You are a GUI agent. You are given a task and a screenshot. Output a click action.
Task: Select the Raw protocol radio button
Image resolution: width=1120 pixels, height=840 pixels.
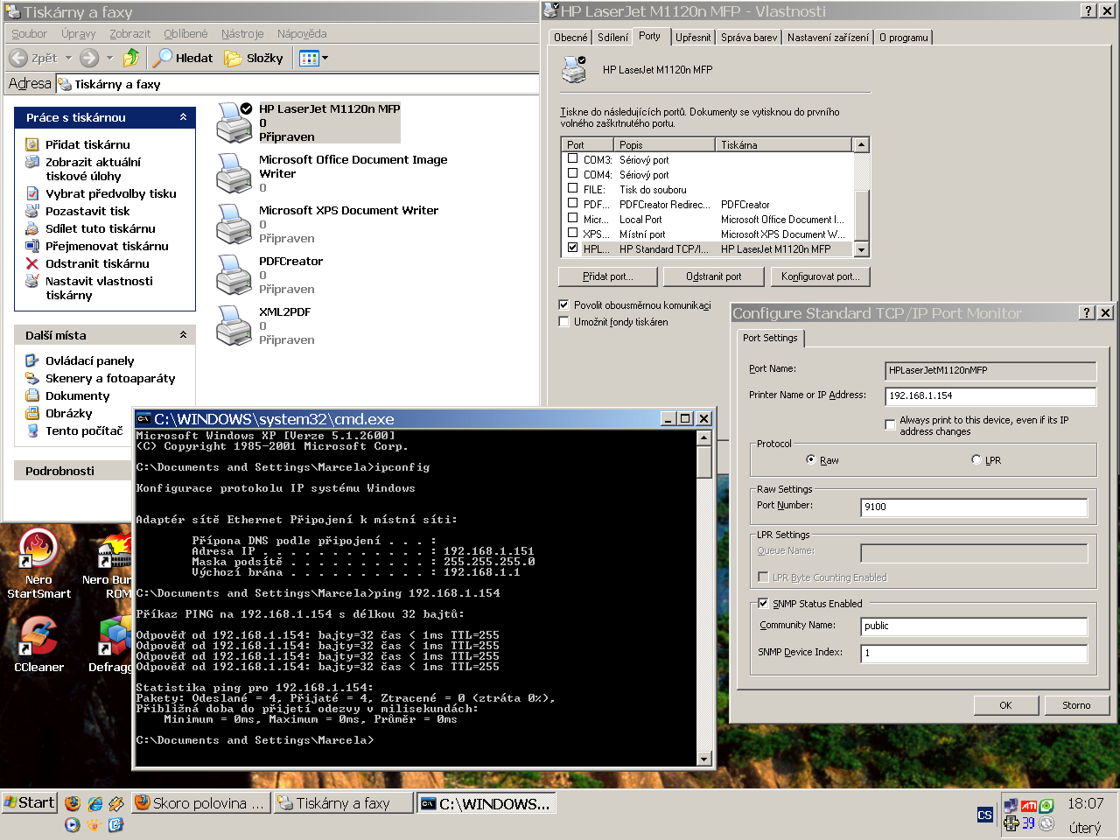pyautogui.click(x=811, y=459)
